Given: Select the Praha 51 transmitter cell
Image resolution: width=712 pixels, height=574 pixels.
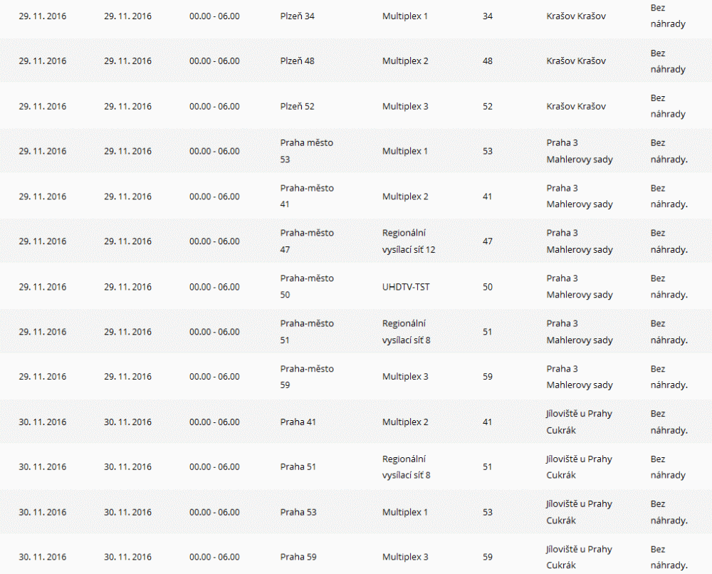Looking at the screenshot, I should click(x=298, y=467).
